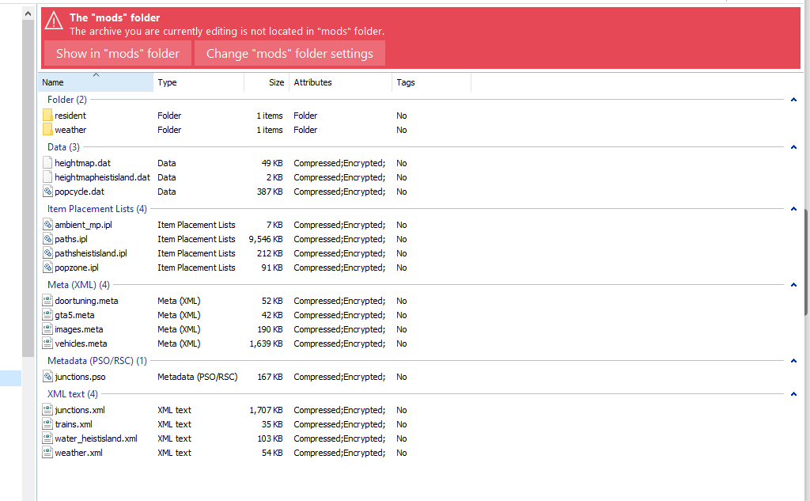Sort by the Size column header
Screen dimensions: 810x501
coord(267,82)
